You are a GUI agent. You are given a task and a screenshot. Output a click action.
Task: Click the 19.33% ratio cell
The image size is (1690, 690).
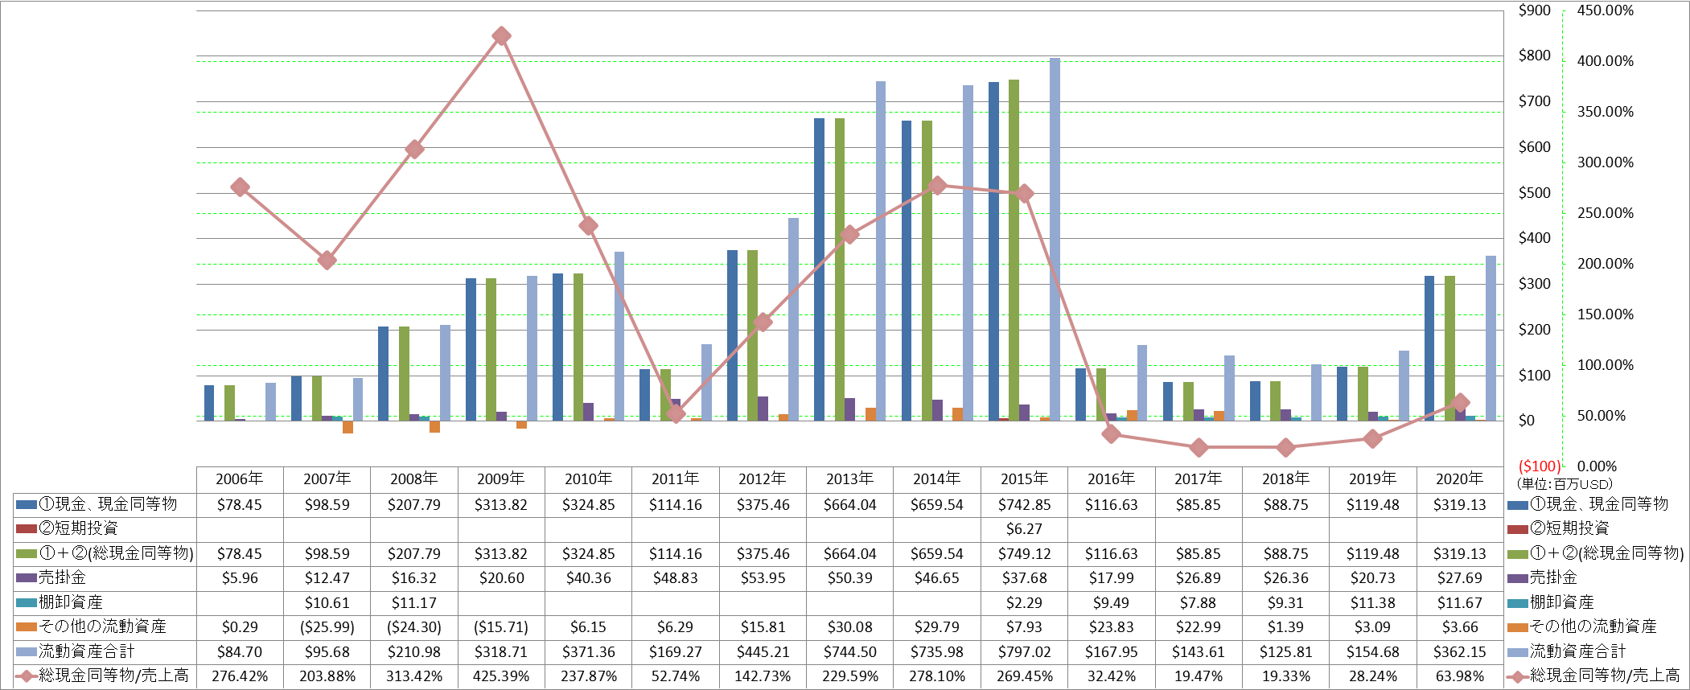pos(1285,676)
